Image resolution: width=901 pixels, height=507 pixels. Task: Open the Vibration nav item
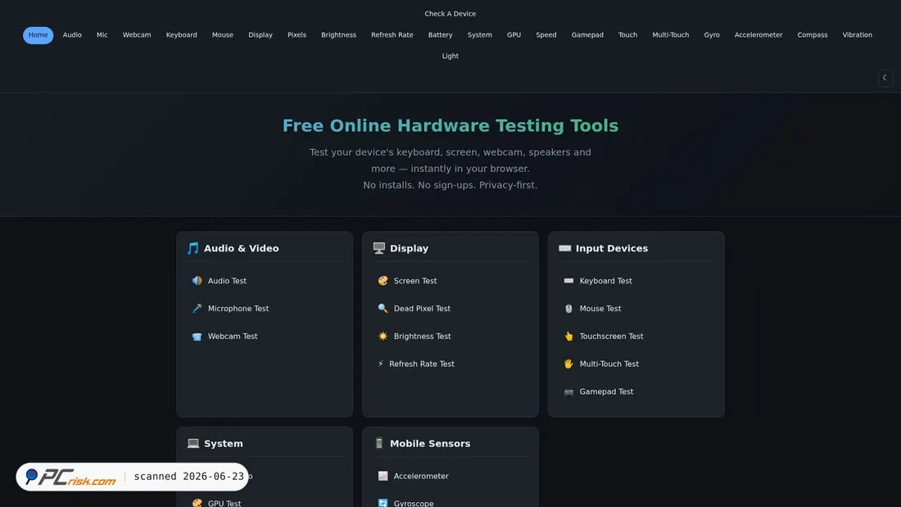[x=857, y=35]
